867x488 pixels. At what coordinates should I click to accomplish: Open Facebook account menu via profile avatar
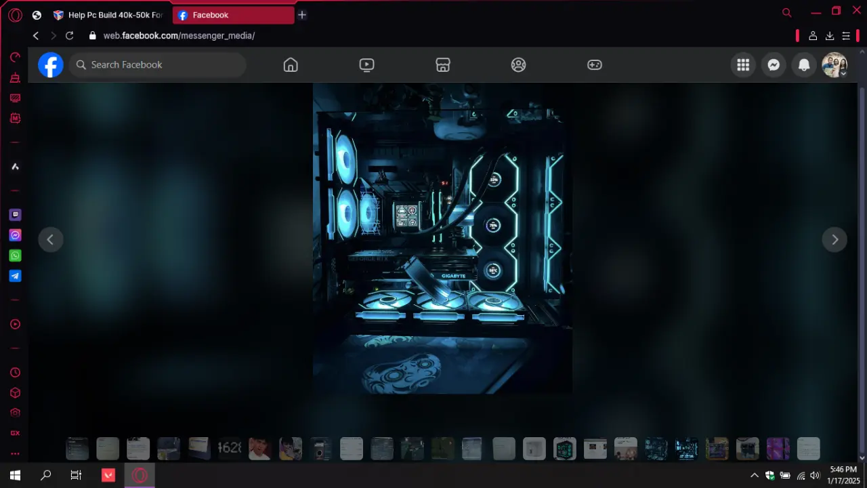834,65
